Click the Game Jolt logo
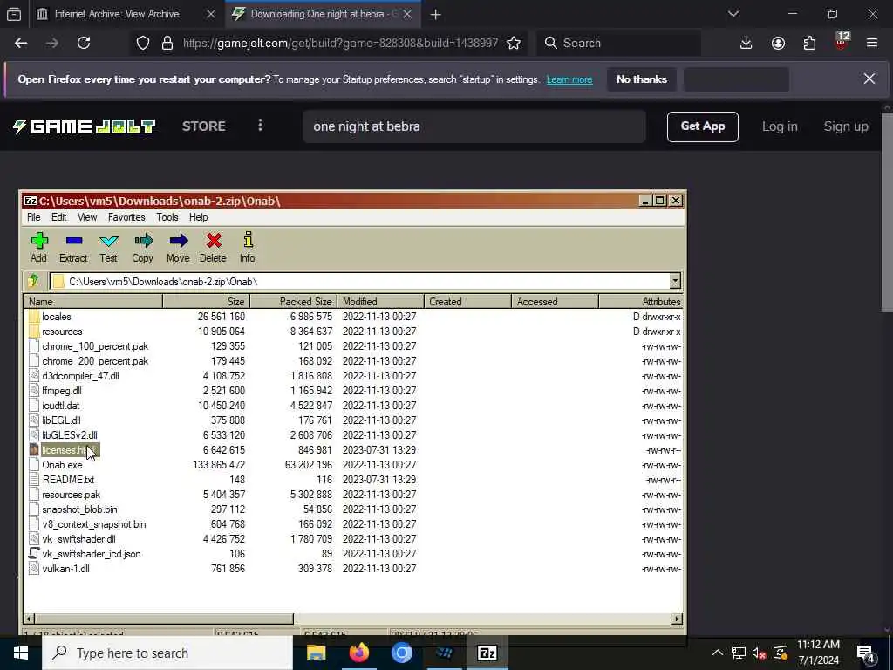The image size is (893, 670). click(84, 126)
